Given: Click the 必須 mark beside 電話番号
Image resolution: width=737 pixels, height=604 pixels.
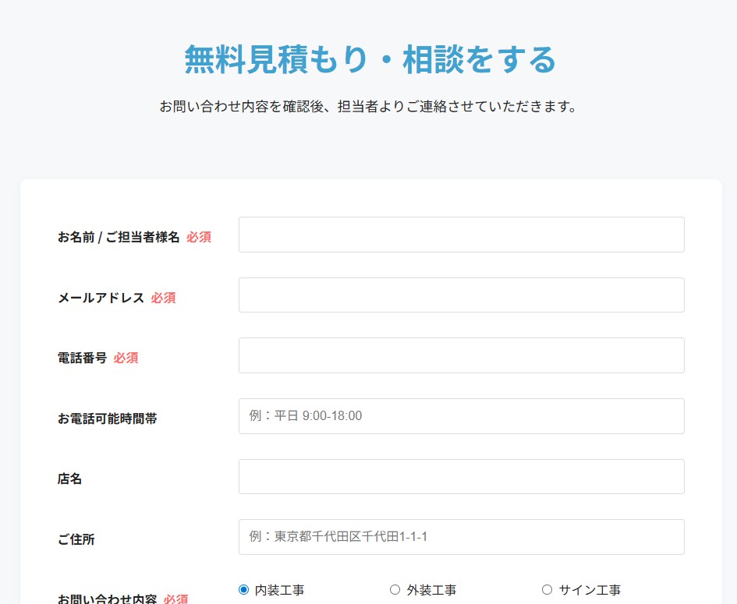Looking at the screenshot, I should pyautogui.click(x=126, y=358).
